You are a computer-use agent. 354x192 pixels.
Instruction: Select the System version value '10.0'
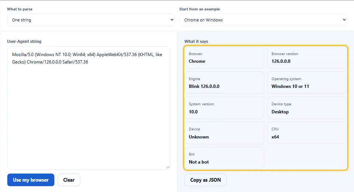pos(193,112)
